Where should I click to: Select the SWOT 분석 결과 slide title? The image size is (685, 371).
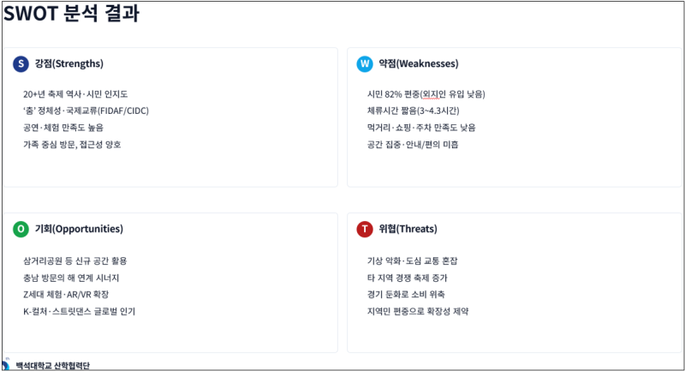coord(72,15)
